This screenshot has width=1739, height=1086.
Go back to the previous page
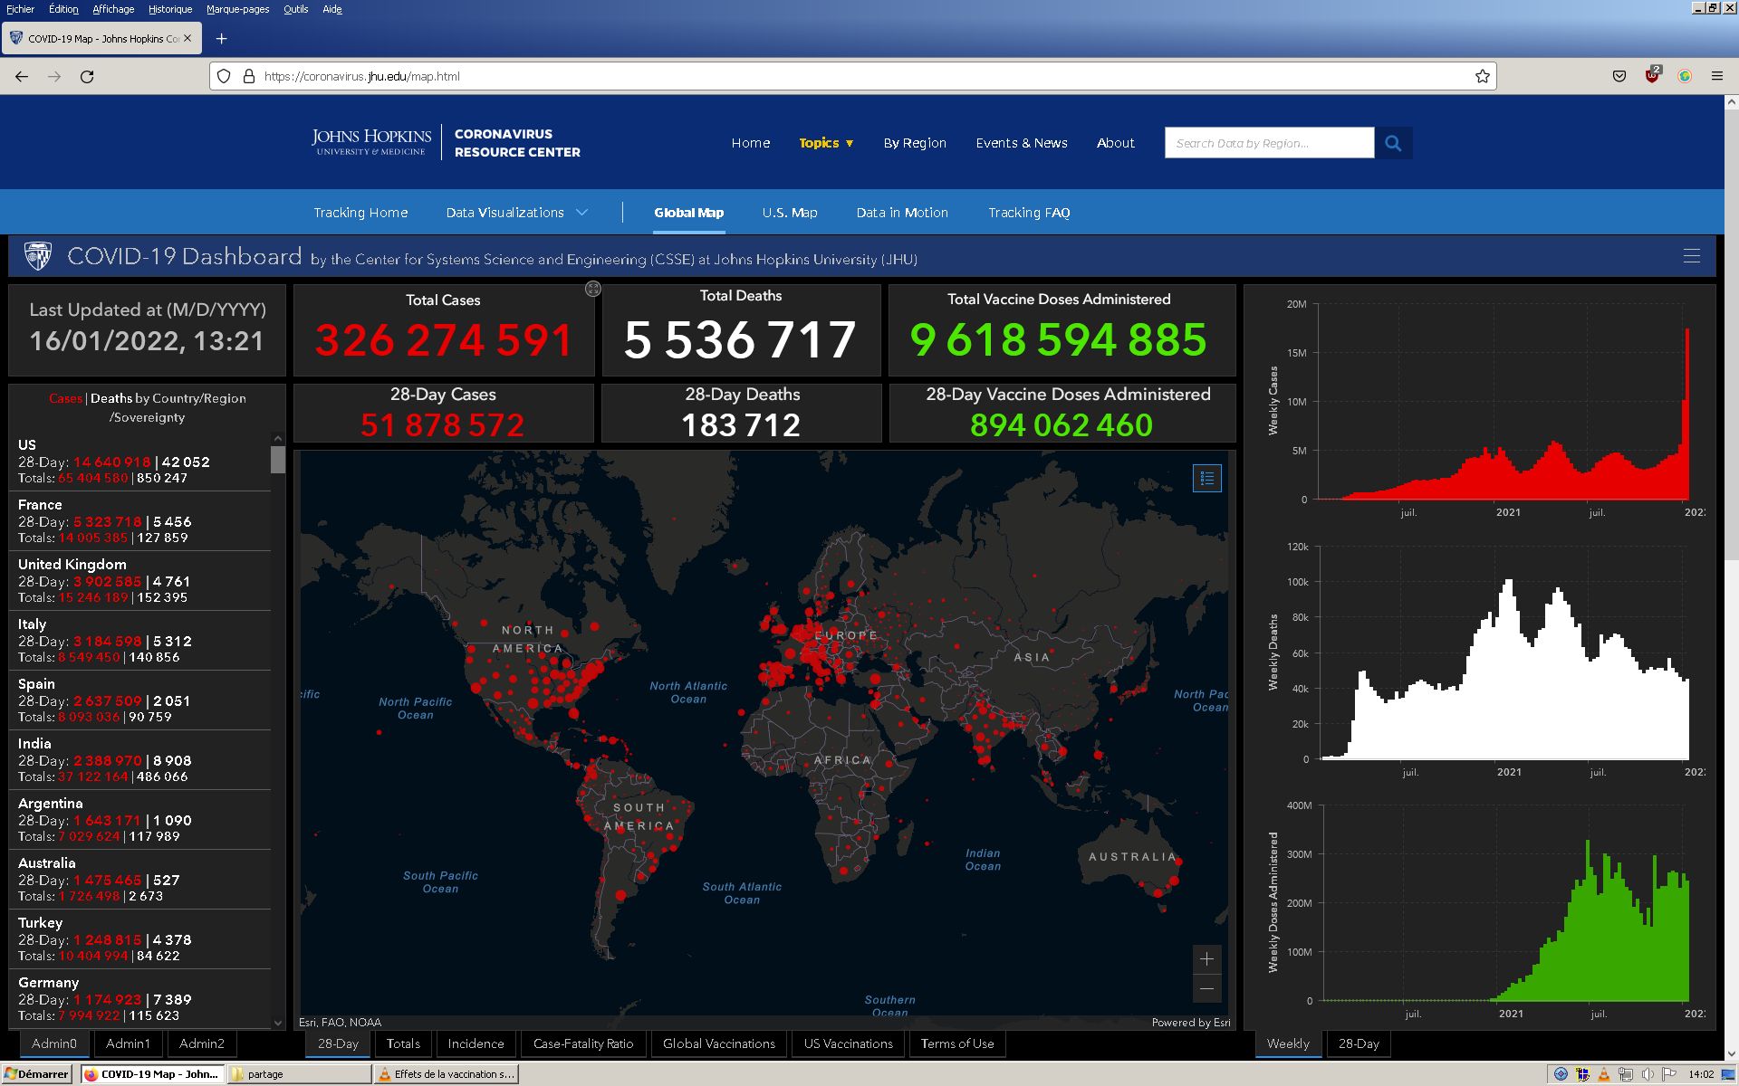pyautogui.click(x=22, y=76)
